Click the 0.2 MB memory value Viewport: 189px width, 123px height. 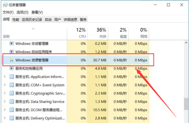tap(101, 43)
